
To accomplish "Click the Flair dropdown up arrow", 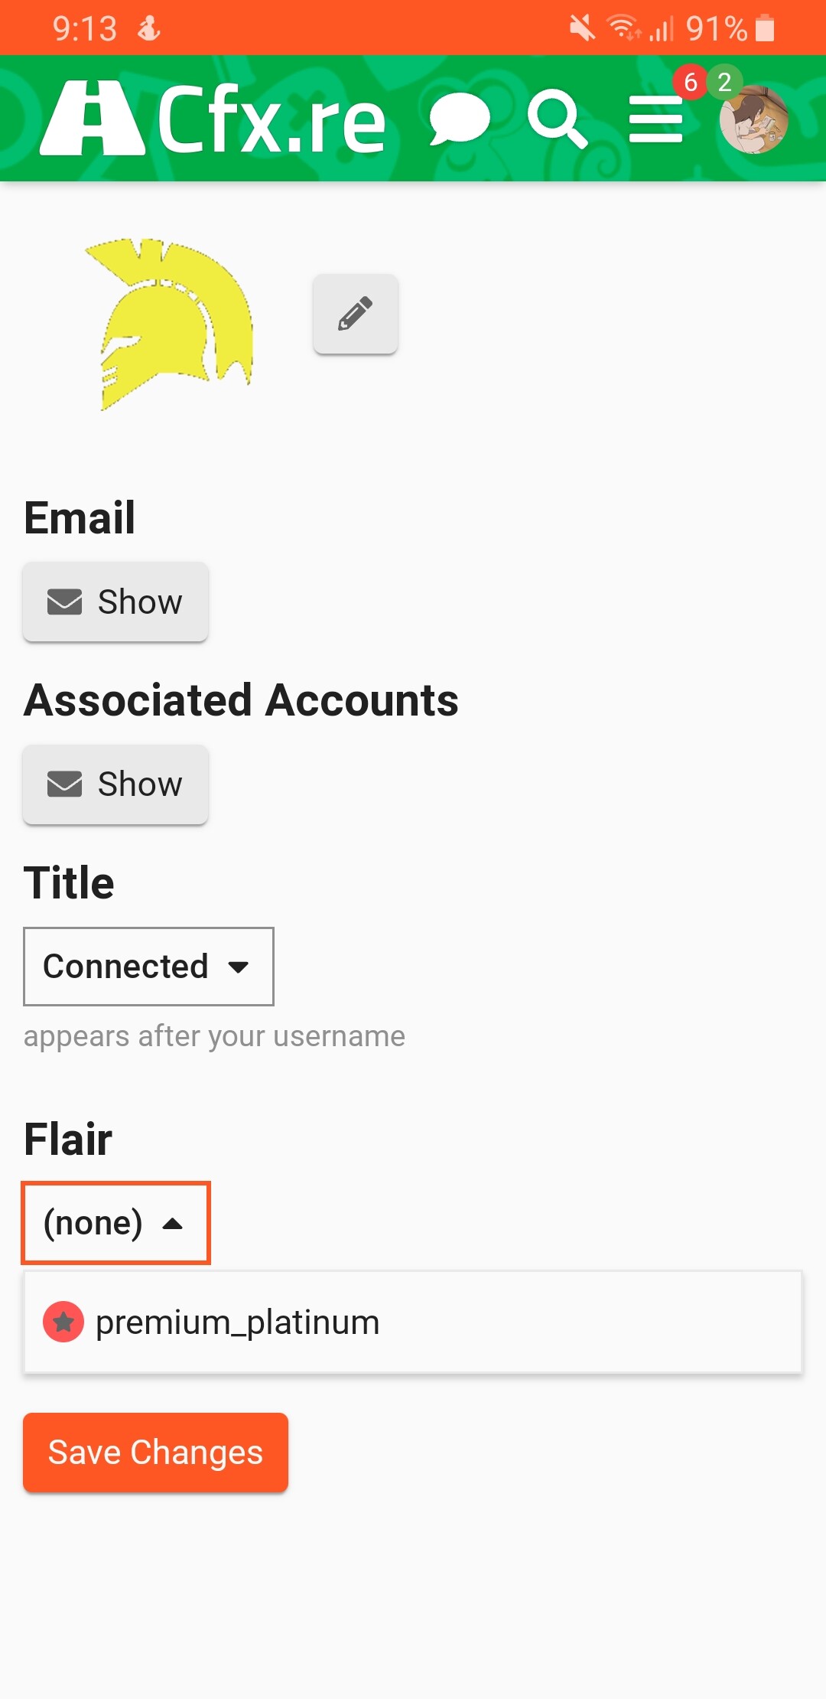I will (x=173, y=1224).
